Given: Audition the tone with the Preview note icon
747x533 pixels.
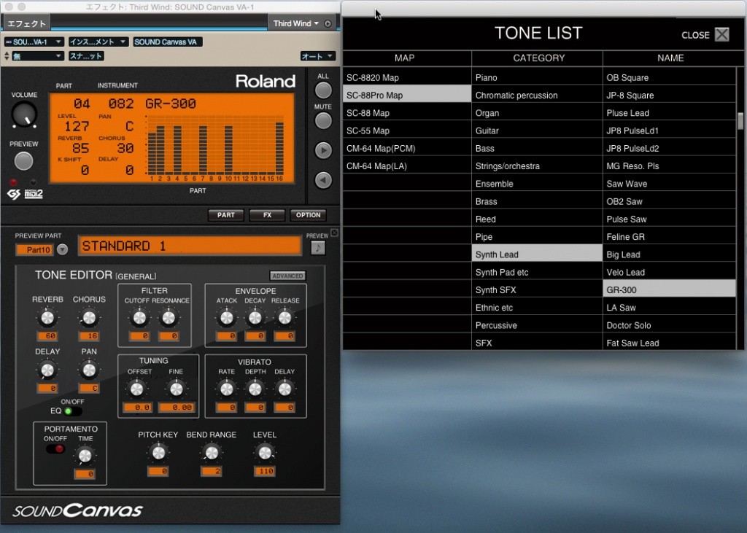Looking at the screenshot, I should (319, 248).
